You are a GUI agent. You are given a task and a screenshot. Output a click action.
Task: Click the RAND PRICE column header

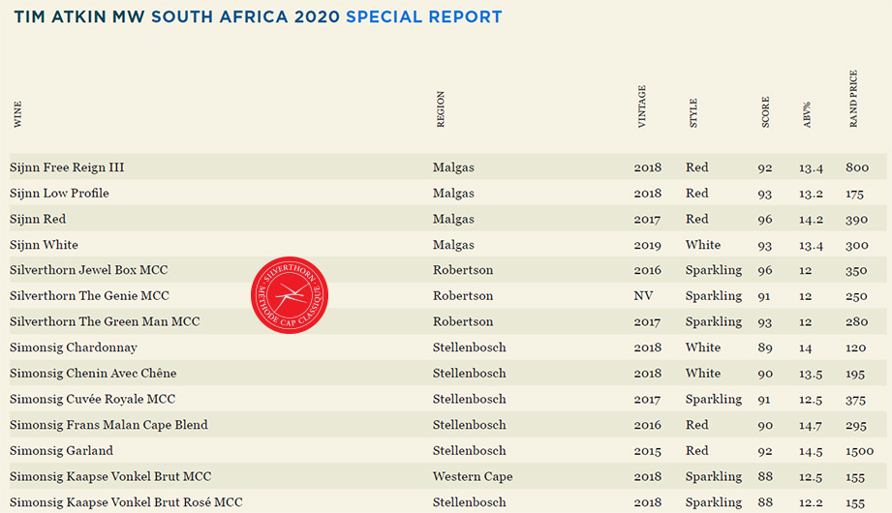[x=852, y=99]
